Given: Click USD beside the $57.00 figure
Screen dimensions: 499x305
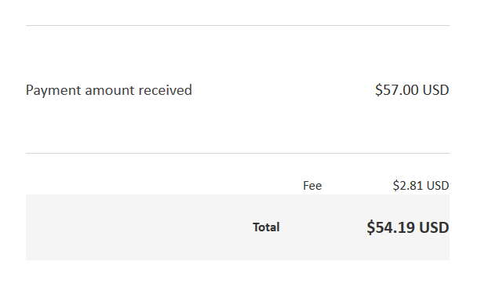Looking at the screenshot, I should pyautogui.click(x=435, y=89).
